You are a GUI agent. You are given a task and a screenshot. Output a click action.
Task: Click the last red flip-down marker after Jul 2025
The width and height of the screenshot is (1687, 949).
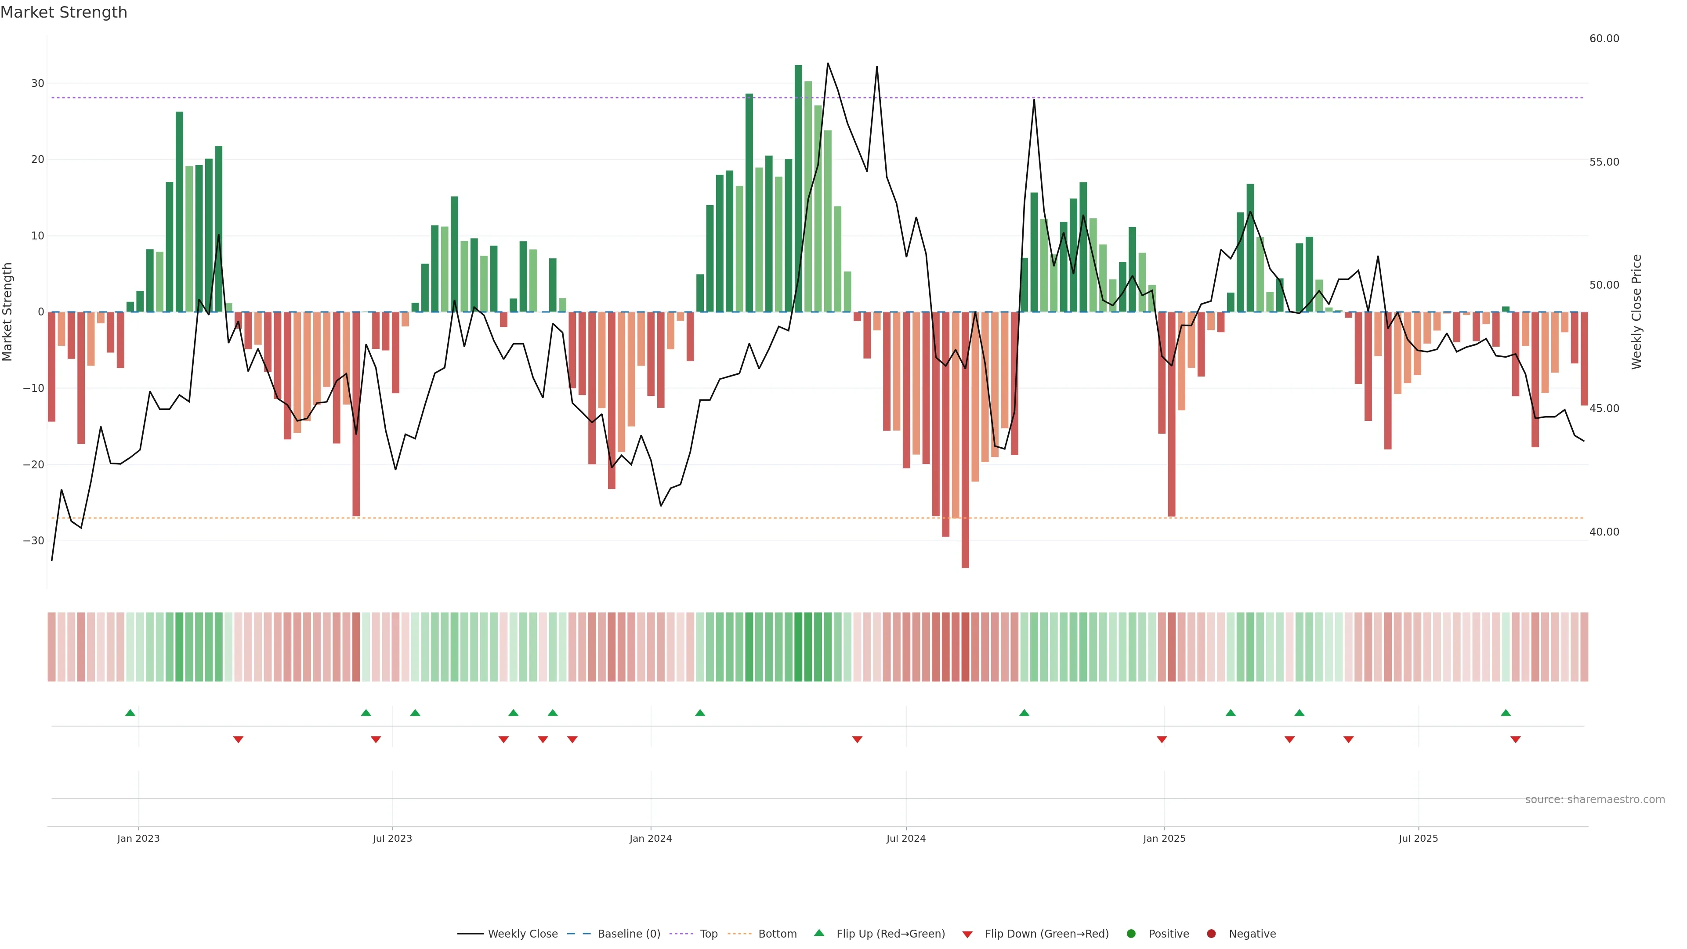1515,739
